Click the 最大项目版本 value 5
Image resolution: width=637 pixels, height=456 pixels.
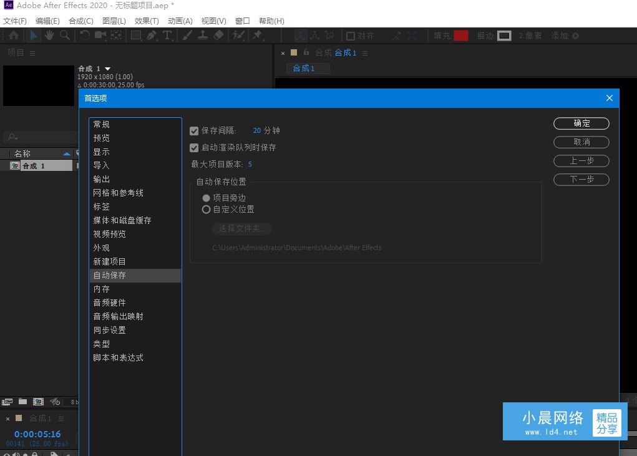tap(250, 165)
